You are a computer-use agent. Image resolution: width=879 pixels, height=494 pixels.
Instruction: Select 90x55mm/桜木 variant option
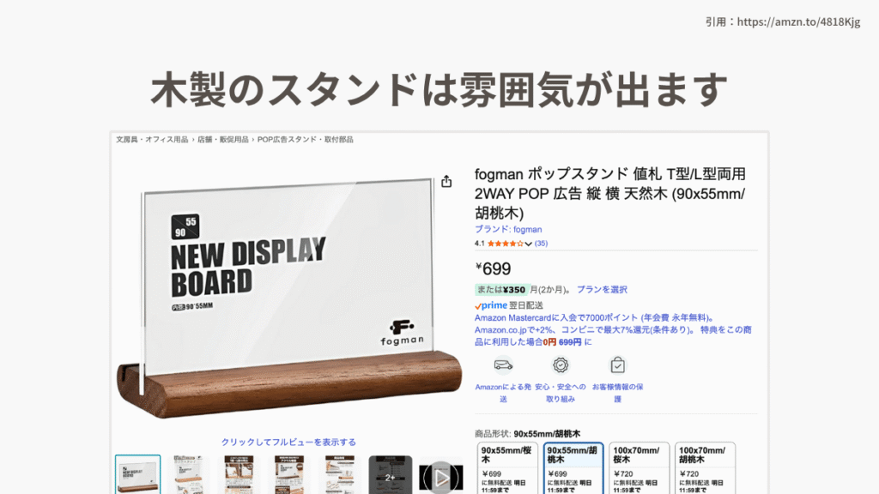(x=507, y=468)
